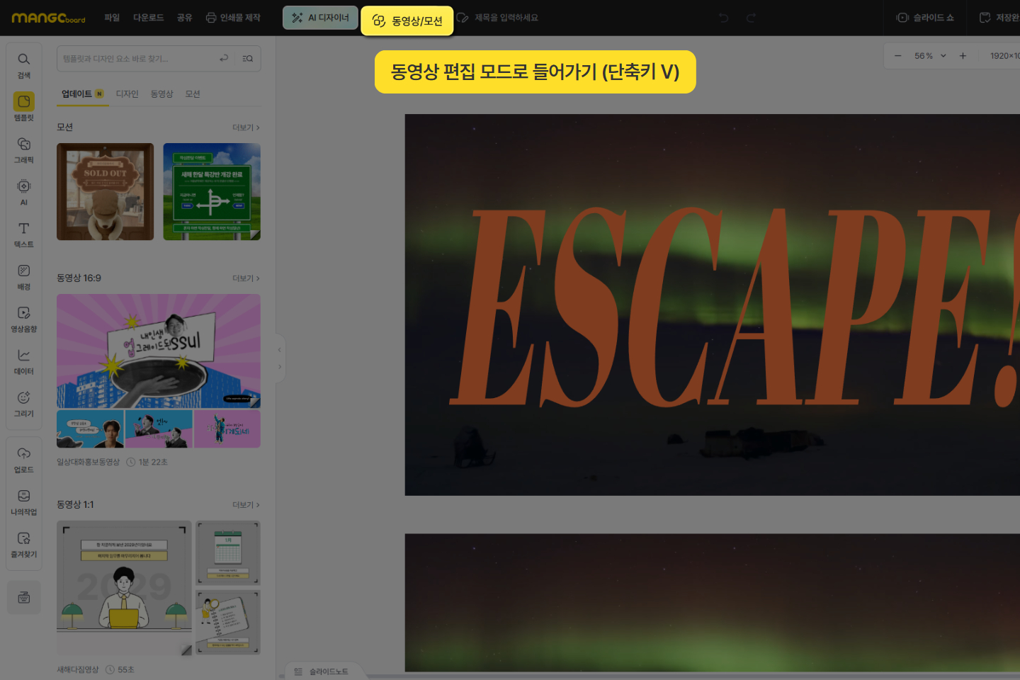Select the 그래픽 graphics sidebar icon
The width and height of the screenshot is (1020, 680).
[x=23, y=149]
